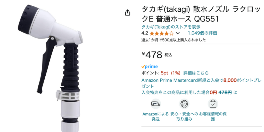
Task: Click the ¥478 price
Action: 152,55
